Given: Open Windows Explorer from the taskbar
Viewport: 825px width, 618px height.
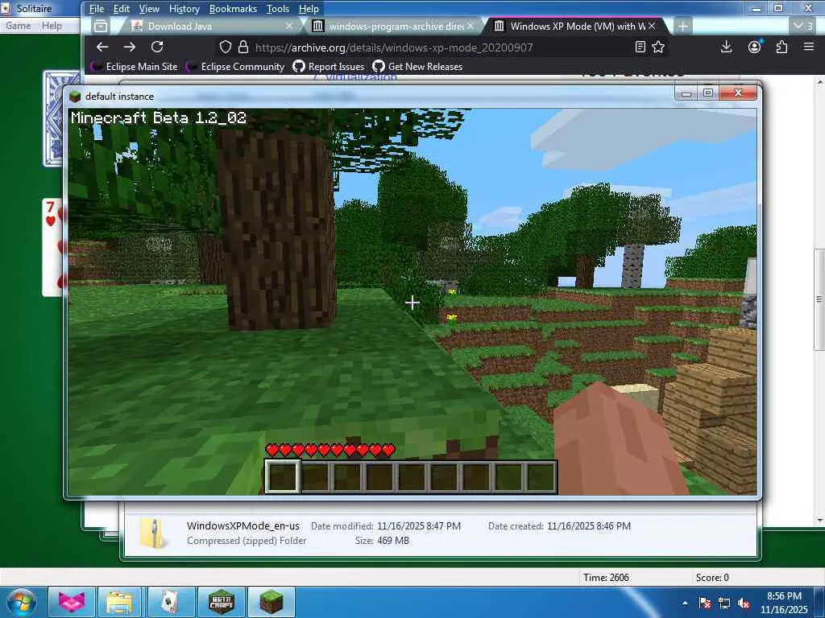Looking at the screenshot, I should click(119, 602).
